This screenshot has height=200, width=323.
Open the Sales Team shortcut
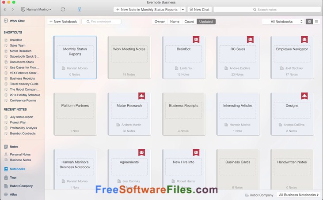18,45
